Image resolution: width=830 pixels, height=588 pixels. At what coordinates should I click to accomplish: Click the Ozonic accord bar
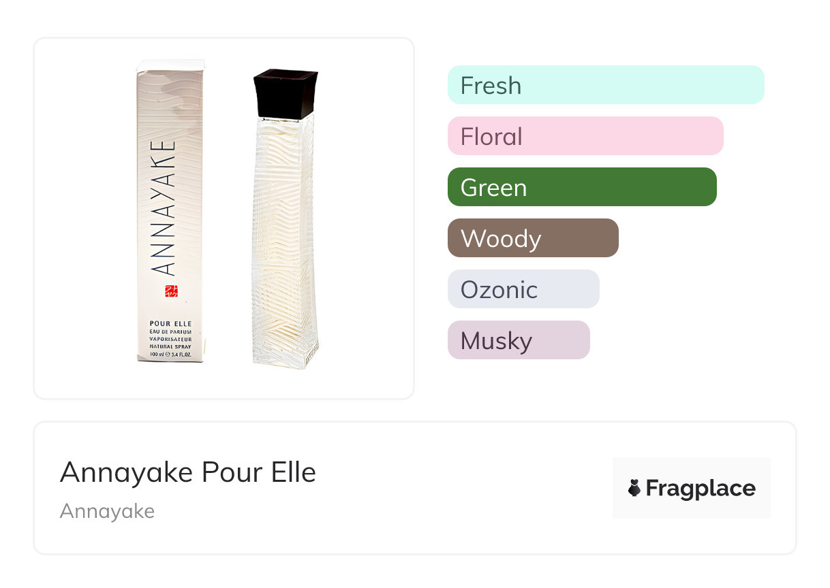(x=523, y=289)
